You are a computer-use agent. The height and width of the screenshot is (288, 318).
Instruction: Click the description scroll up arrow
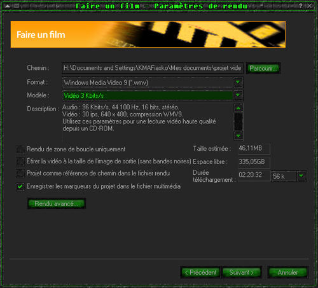pyautogui.click(x=238, y=108)
